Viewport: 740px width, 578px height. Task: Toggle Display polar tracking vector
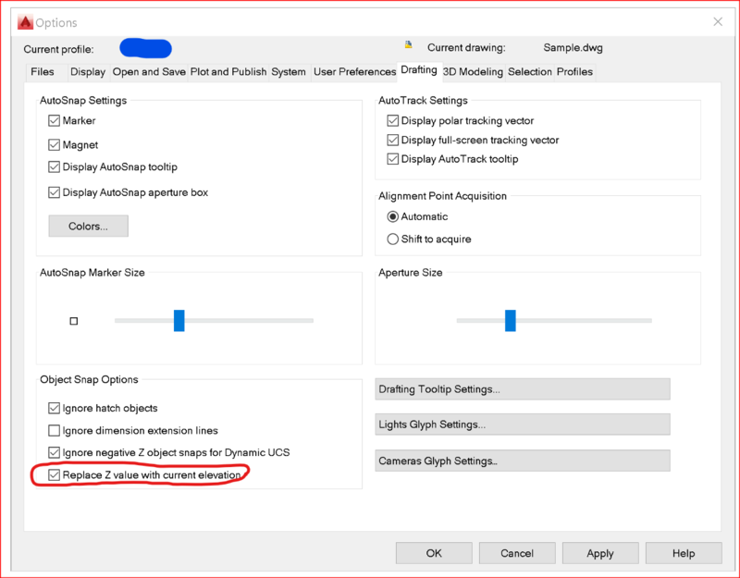click(392, 121)
